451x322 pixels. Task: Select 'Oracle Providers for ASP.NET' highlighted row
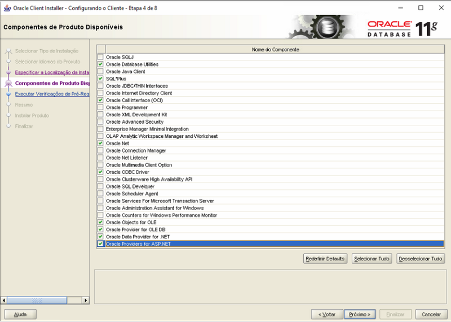pyautogui.click(x=275, y=244)
